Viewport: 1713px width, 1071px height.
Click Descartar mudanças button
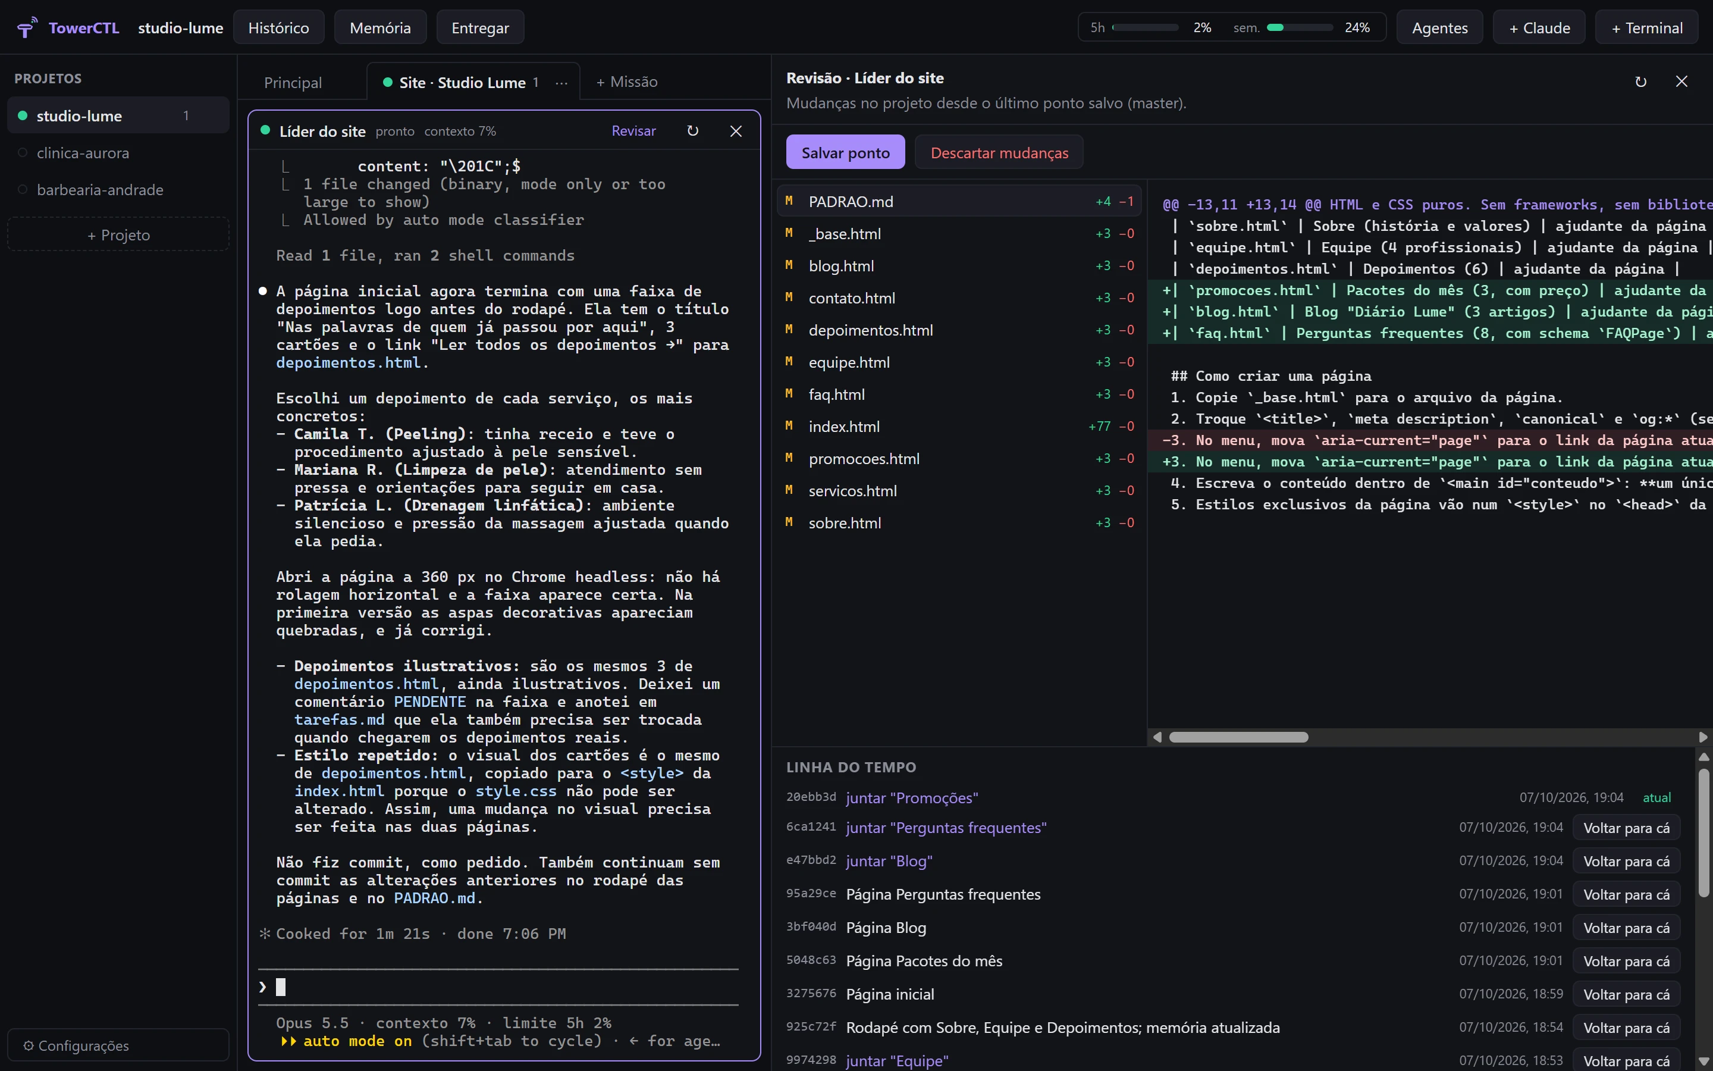click(x=999, y=152)
